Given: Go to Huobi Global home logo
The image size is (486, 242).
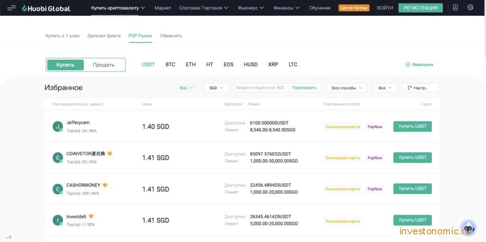Looking at the screenshot, I should click(x=46, y=8).
